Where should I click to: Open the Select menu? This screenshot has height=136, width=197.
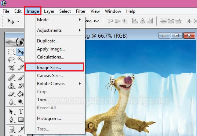(x=65, y=11)
